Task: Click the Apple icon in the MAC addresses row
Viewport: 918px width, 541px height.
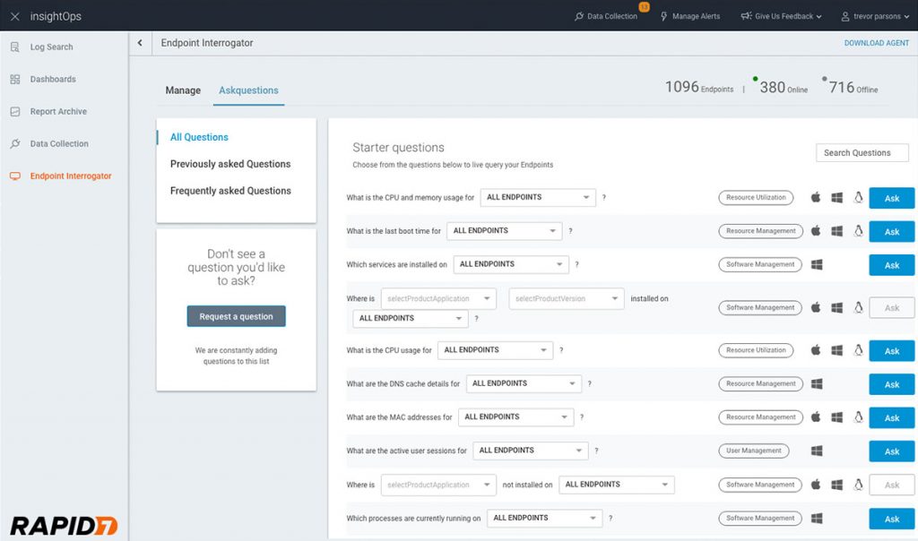Action: tap(816, 417)
